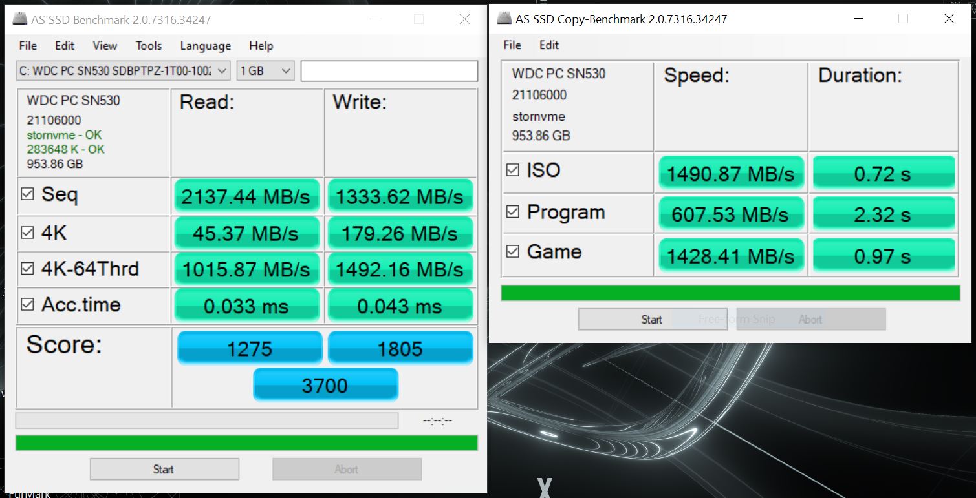Disable the Game copy test checkbox
This screenshot has width=976, height=498.
pyautogui.click(x=512, y=251)
